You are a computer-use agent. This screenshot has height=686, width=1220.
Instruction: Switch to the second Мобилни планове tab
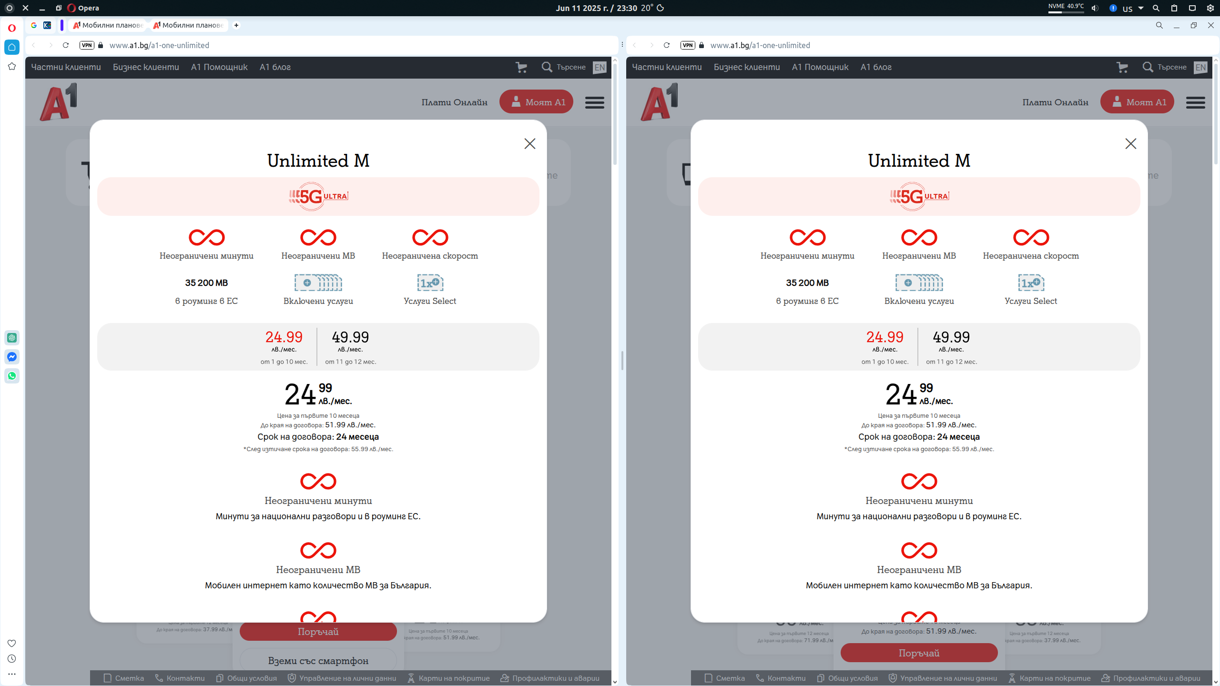(188, 25)
